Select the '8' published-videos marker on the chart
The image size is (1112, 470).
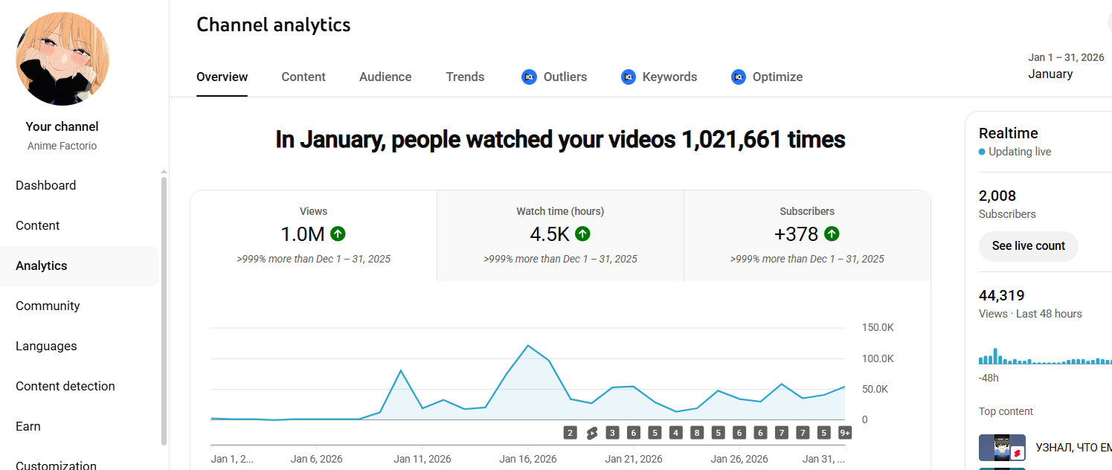[x=697, y=433]
